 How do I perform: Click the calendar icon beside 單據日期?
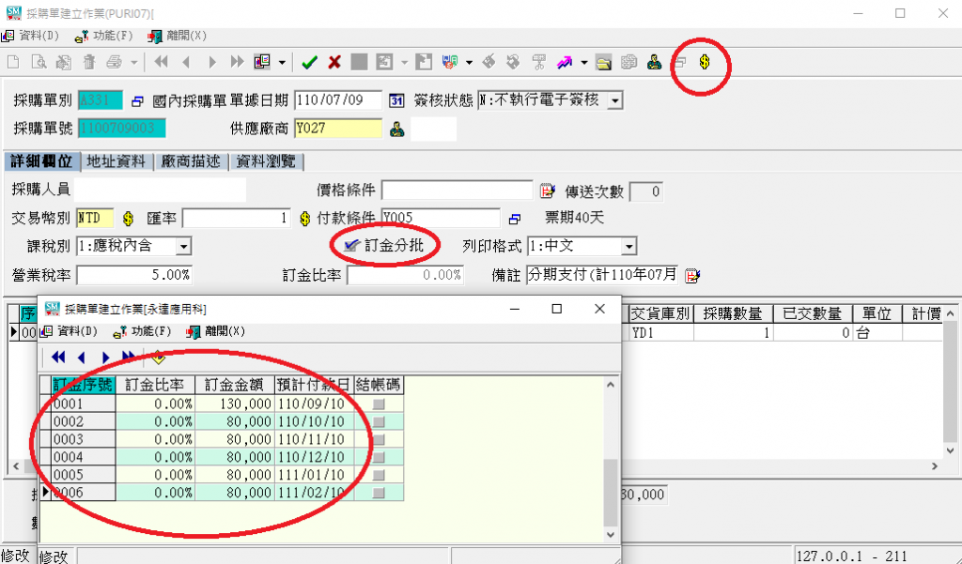397,100
